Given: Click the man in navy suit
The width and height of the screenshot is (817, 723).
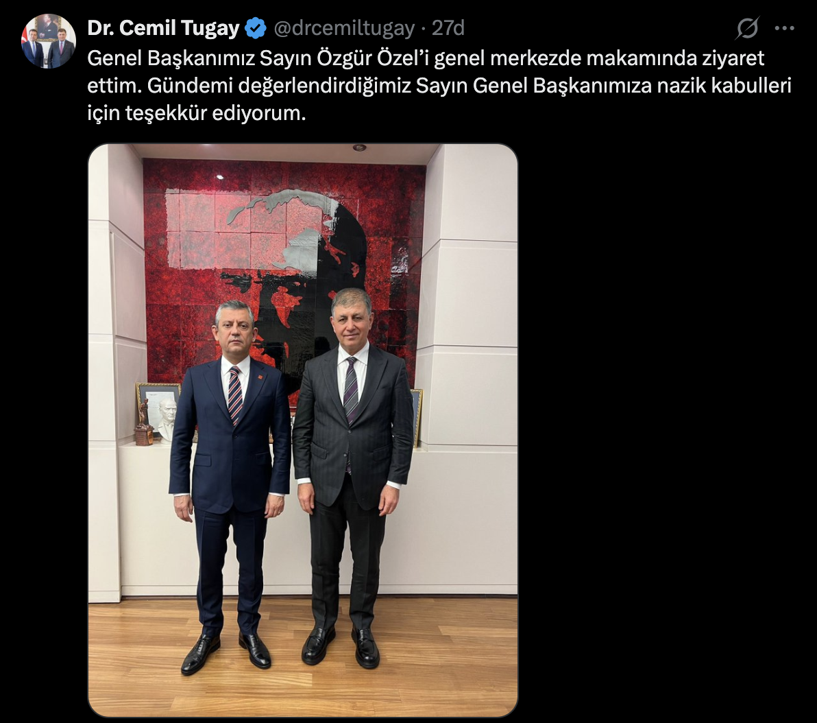Looking at the screenshot, I should click(230, 485).
